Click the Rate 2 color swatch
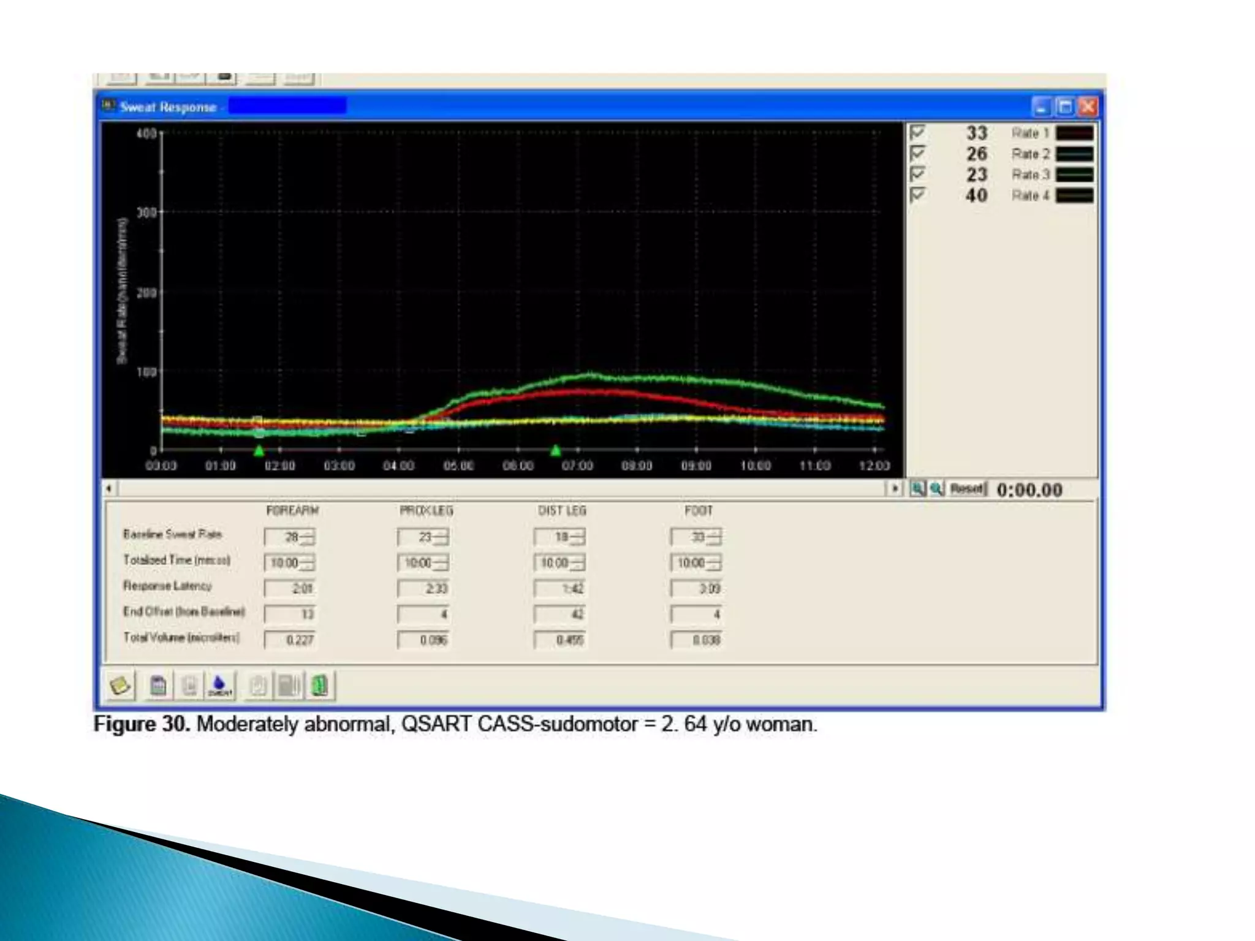This screenshot has width=1255, height=941. pyautogui.click(x=1074, y=154)
